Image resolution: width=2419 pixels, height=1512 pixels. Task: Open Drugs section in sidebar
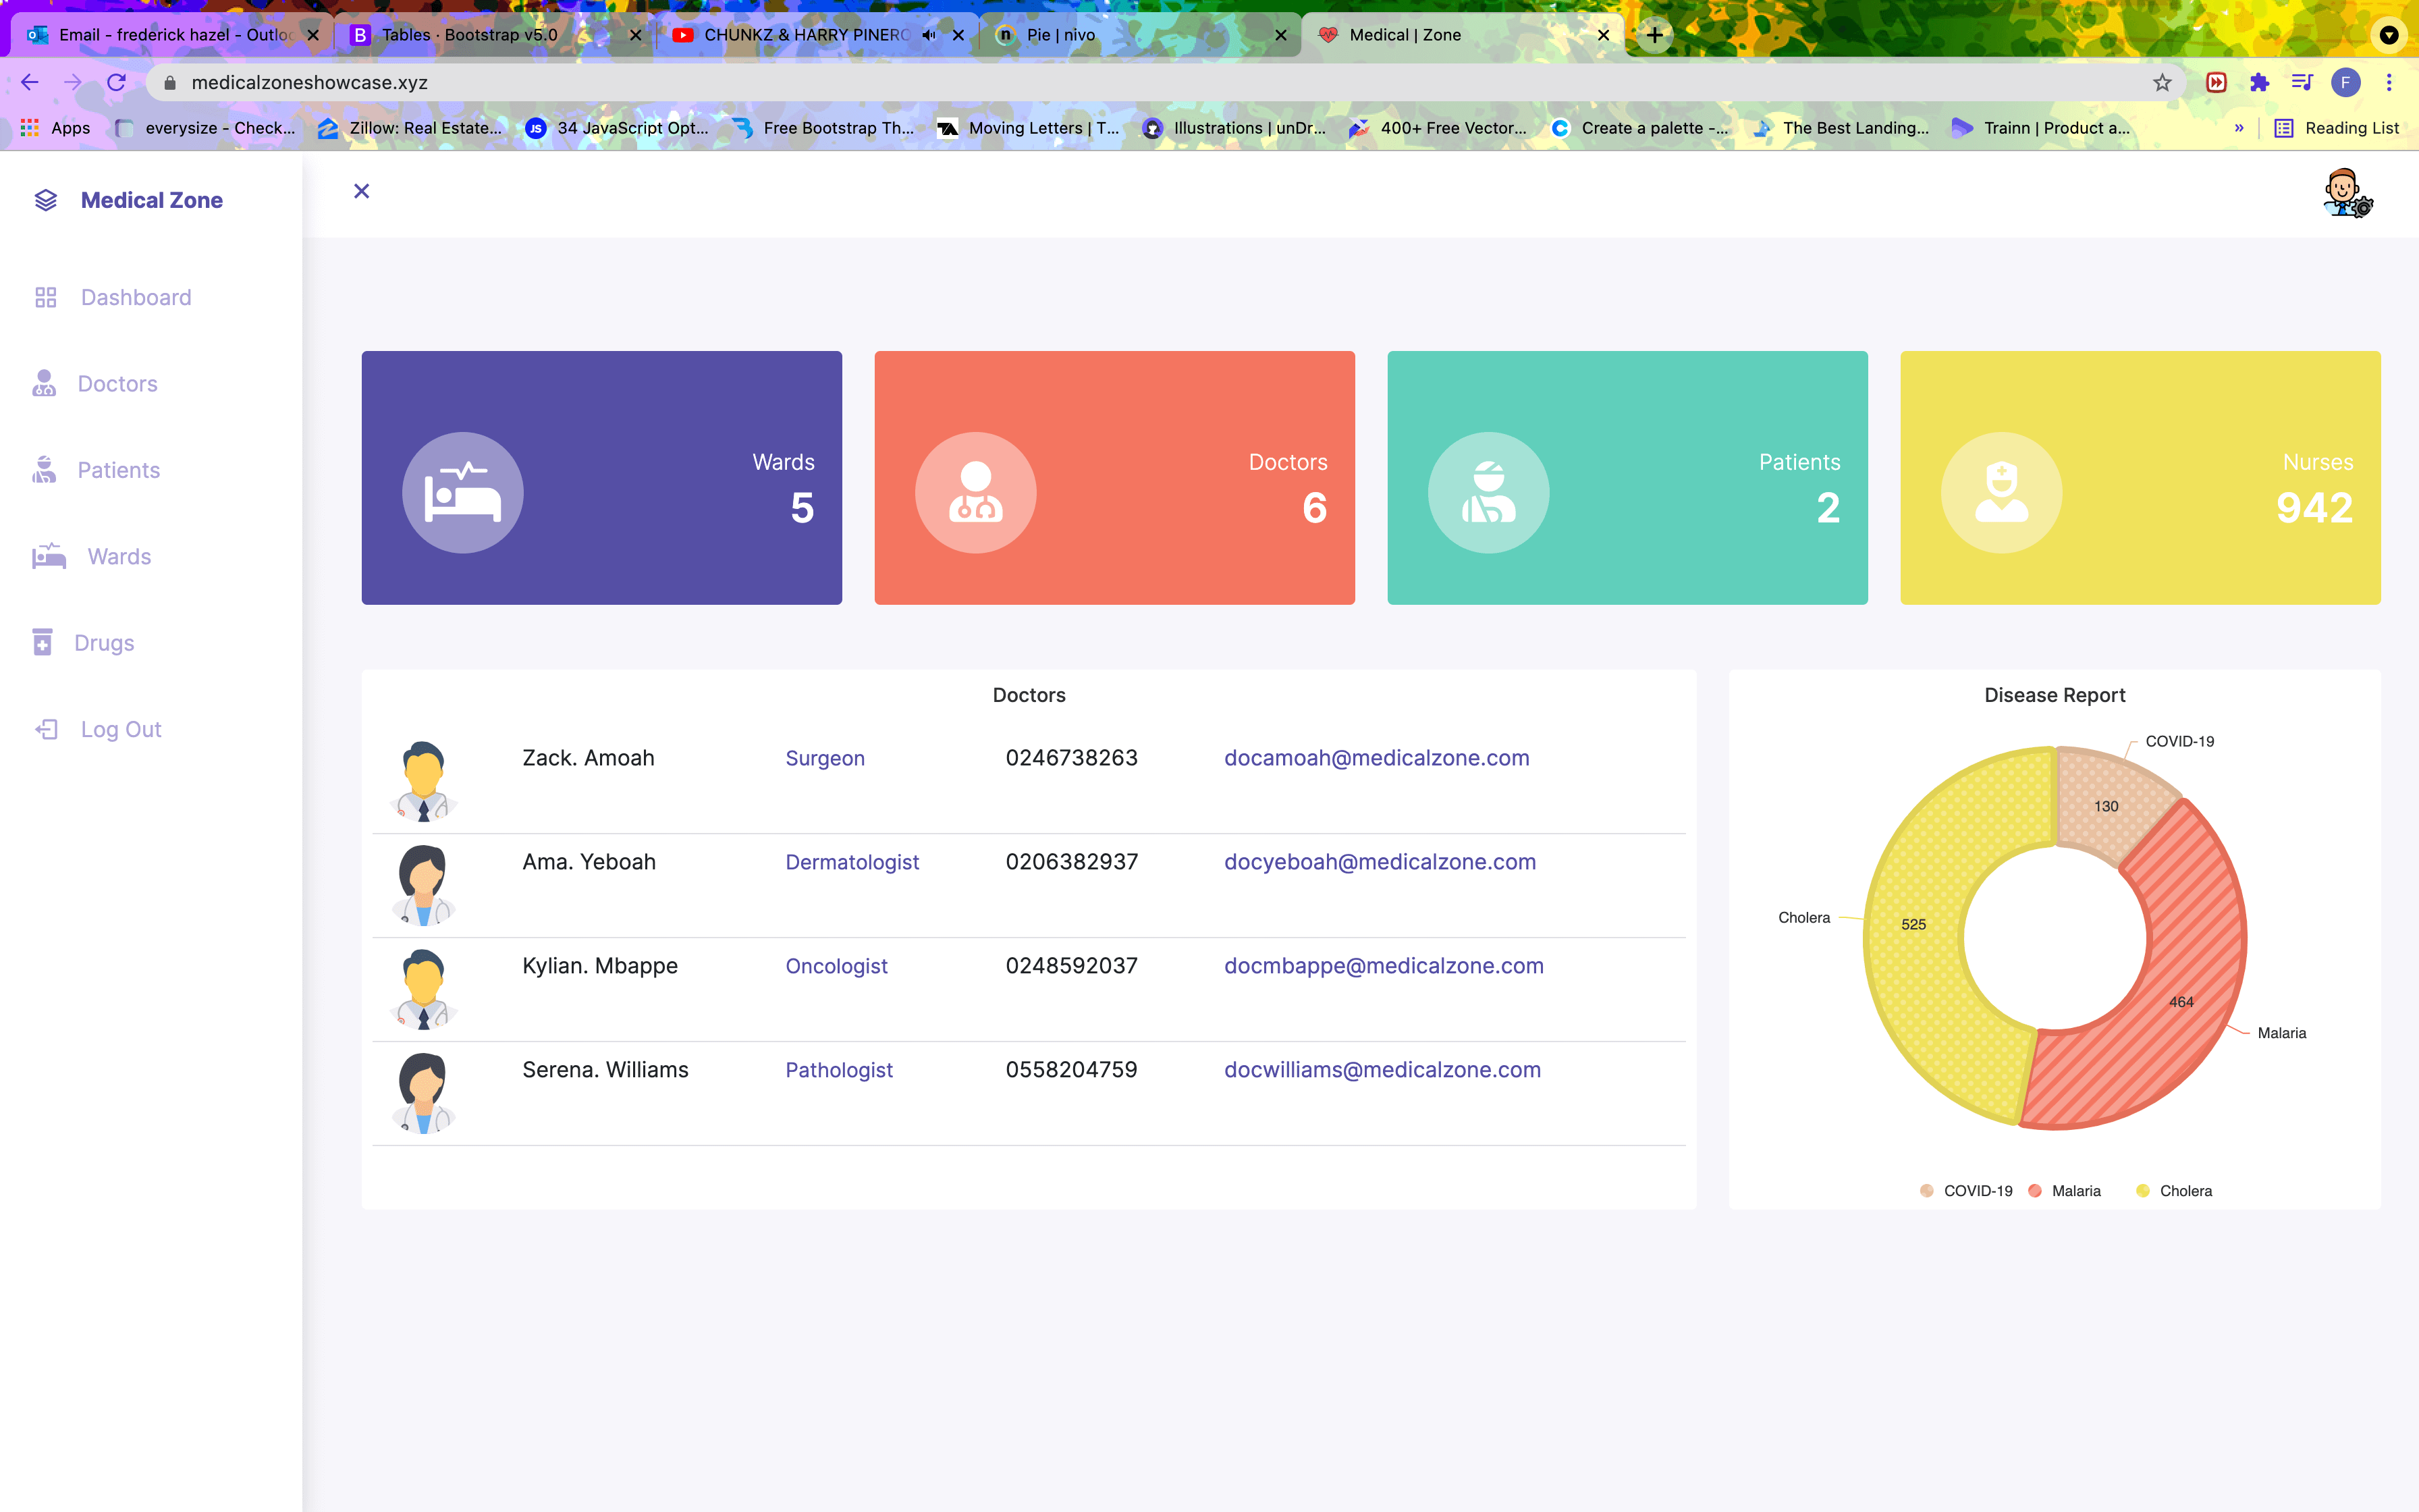104,643
